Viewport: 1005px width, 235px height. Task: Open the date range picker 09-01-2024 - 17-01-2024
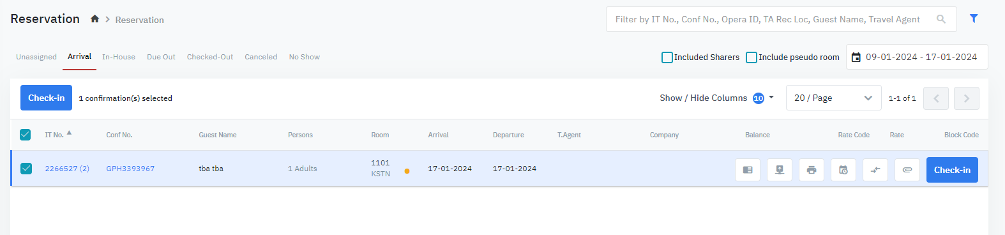tap(917, 57)
